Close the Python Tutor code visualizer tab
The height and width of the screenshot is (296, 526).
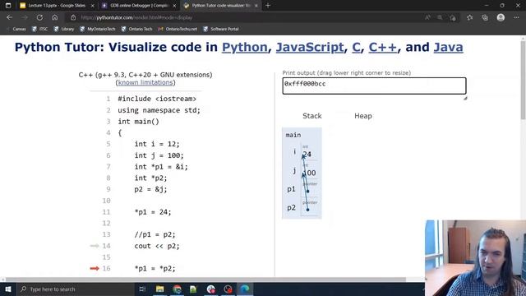[256, 6]
